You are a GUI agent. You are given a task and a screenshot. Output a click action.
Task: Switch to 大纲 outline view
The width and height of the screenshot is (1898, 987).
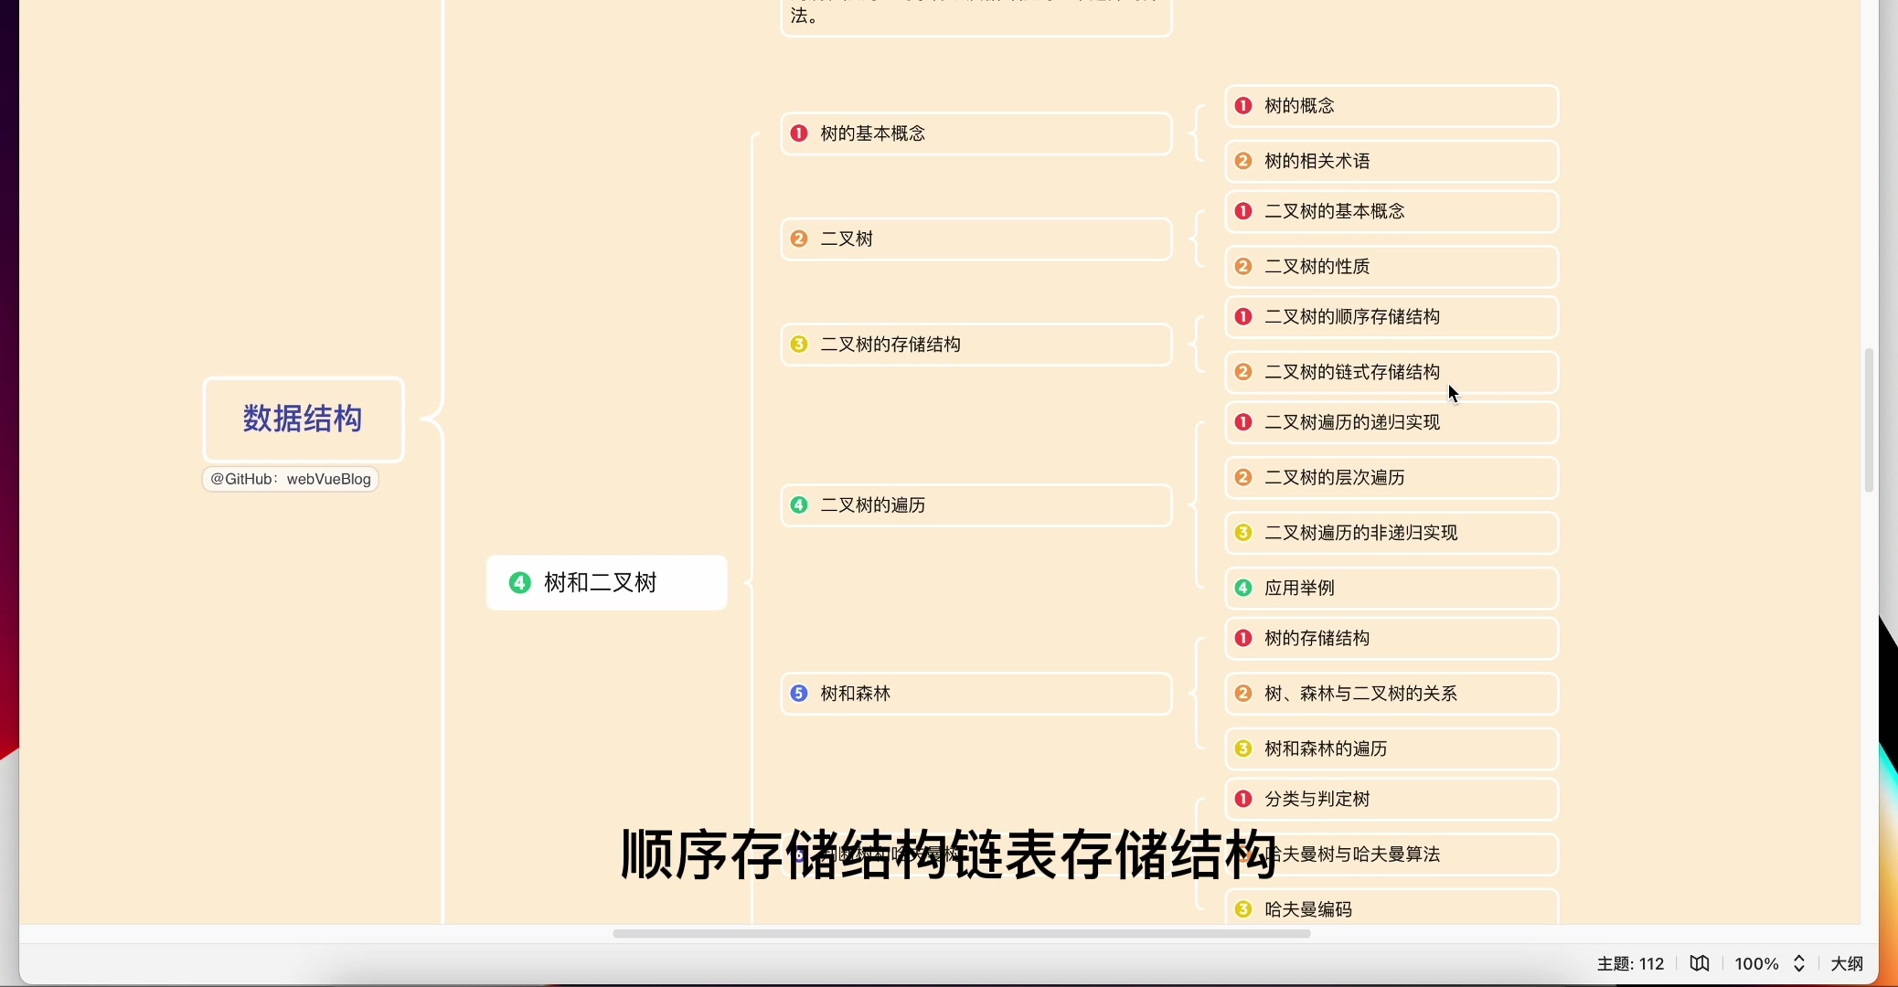[1847, 964]
